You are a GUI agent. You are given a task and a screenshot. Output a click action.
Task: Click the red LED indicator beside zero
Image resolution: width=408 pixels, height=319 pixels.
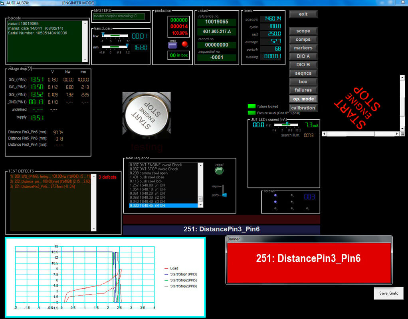coord(185,44)
